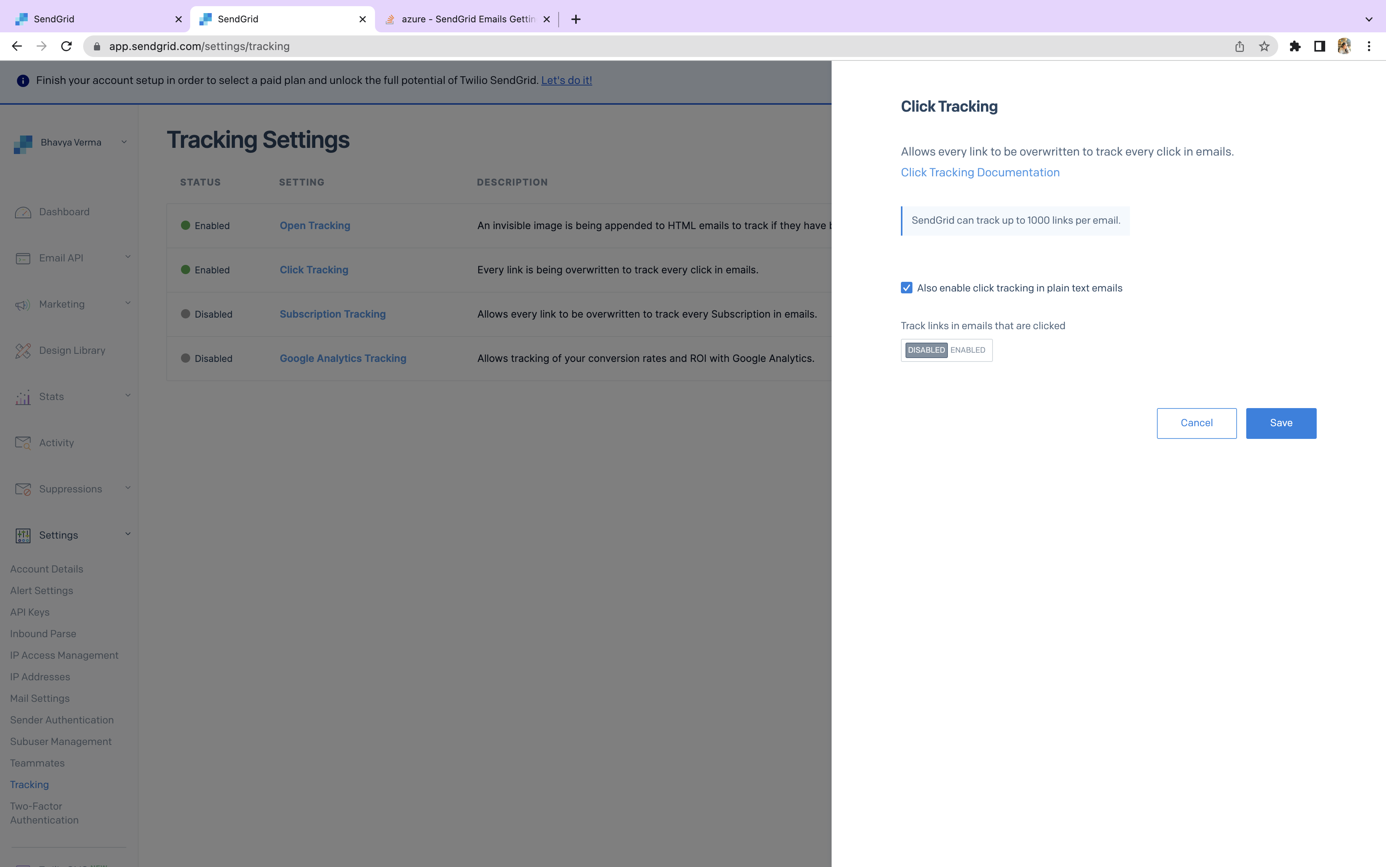Click the Stats icon in sidebar

point(23,397)
